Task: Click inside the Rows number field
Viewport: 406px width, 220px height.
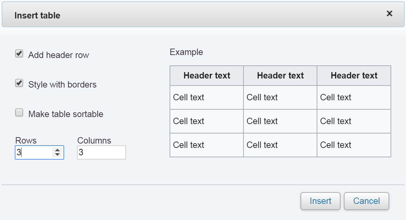Action: (34, 153)
